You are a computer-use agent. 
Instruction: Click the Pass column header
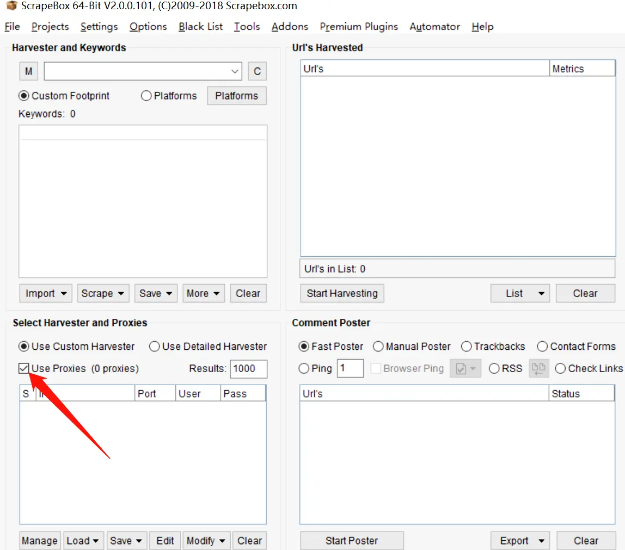(243, 394)
